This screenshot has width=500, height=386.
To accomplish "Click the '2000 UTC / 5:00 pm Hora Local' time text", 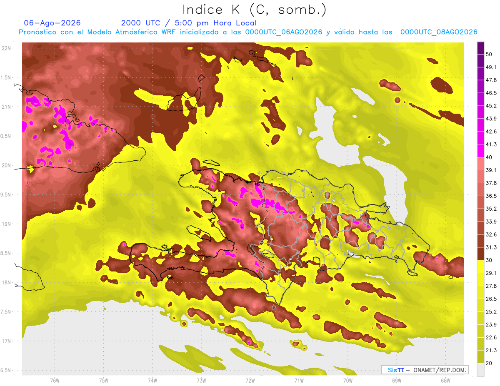I will pyautogui.click(x=189, y=23).
